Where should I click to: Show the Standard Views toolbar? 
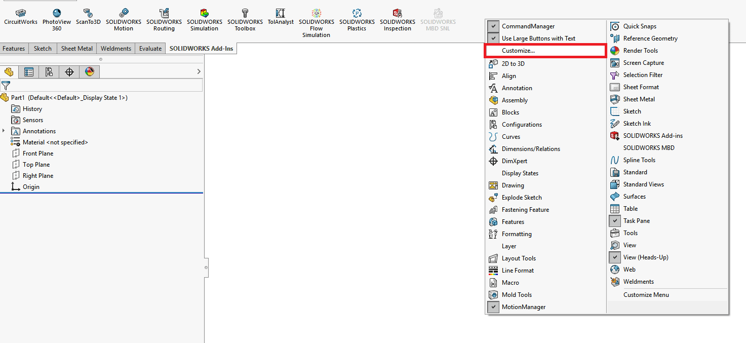668,184
